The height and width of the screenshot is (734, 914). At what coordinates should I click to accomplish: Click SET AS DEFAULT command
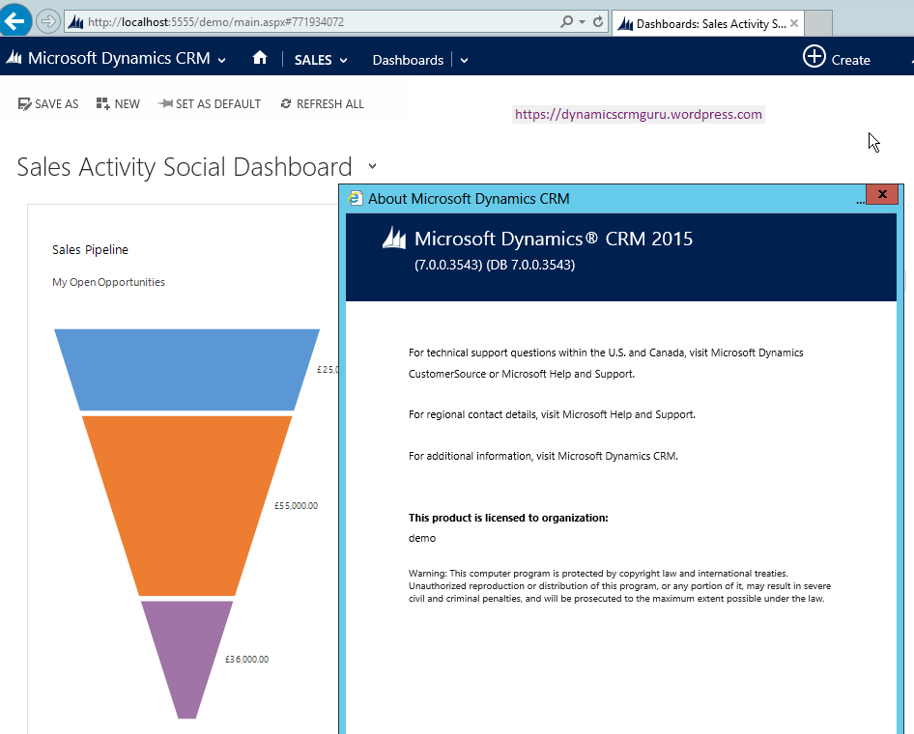coord(210,104)
